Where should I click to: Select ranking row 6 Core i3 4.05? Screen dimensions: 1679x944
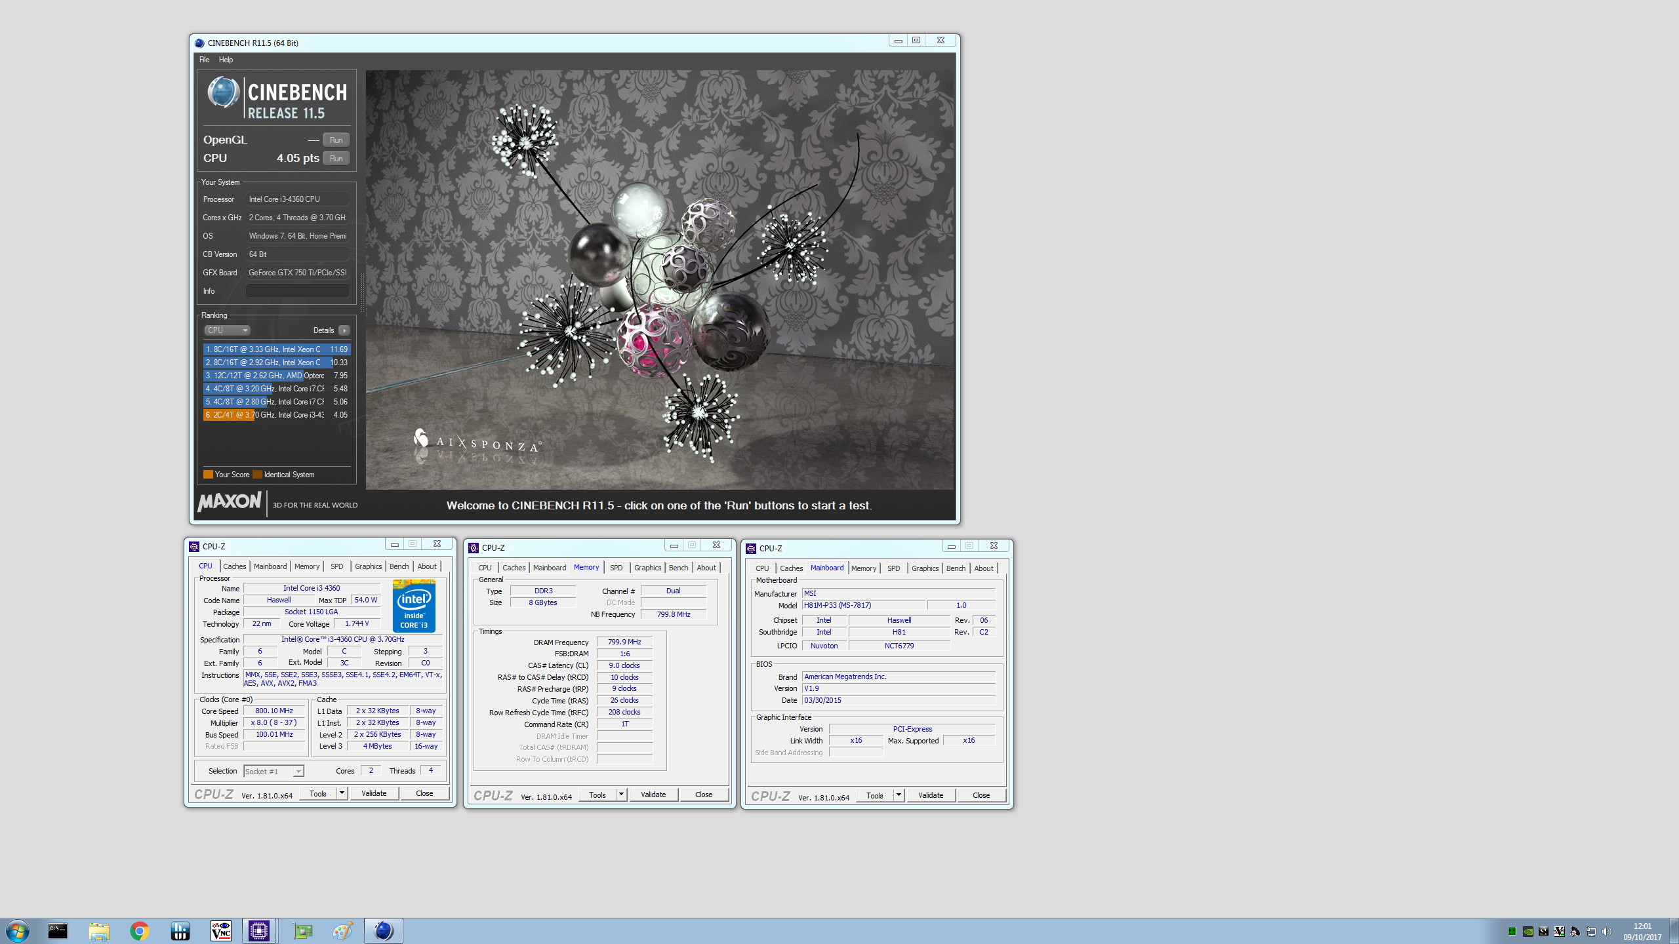click(x=277, y=415)
